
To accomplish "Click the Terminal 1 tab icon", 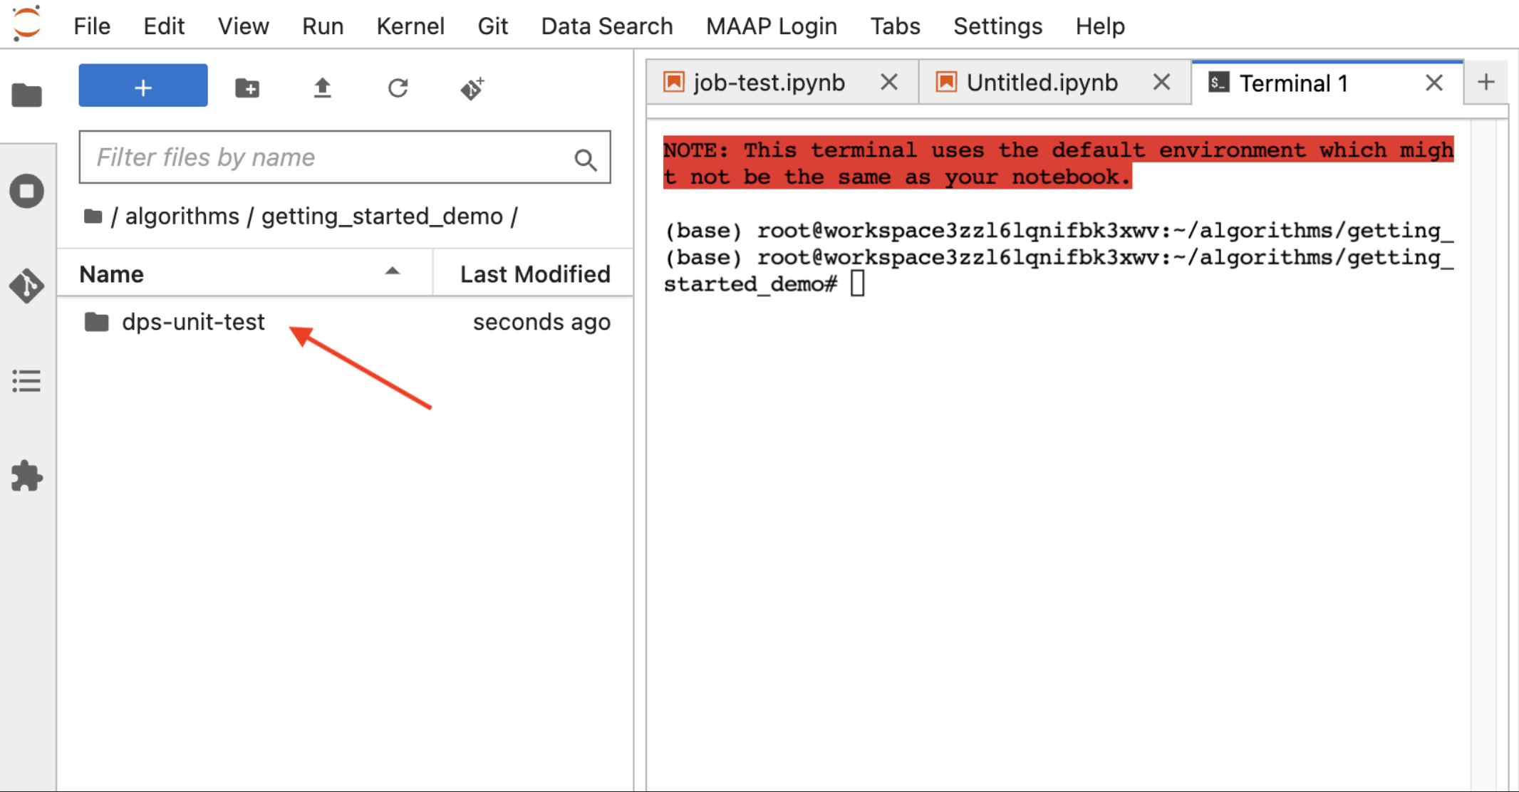I will click(1218, 83).
